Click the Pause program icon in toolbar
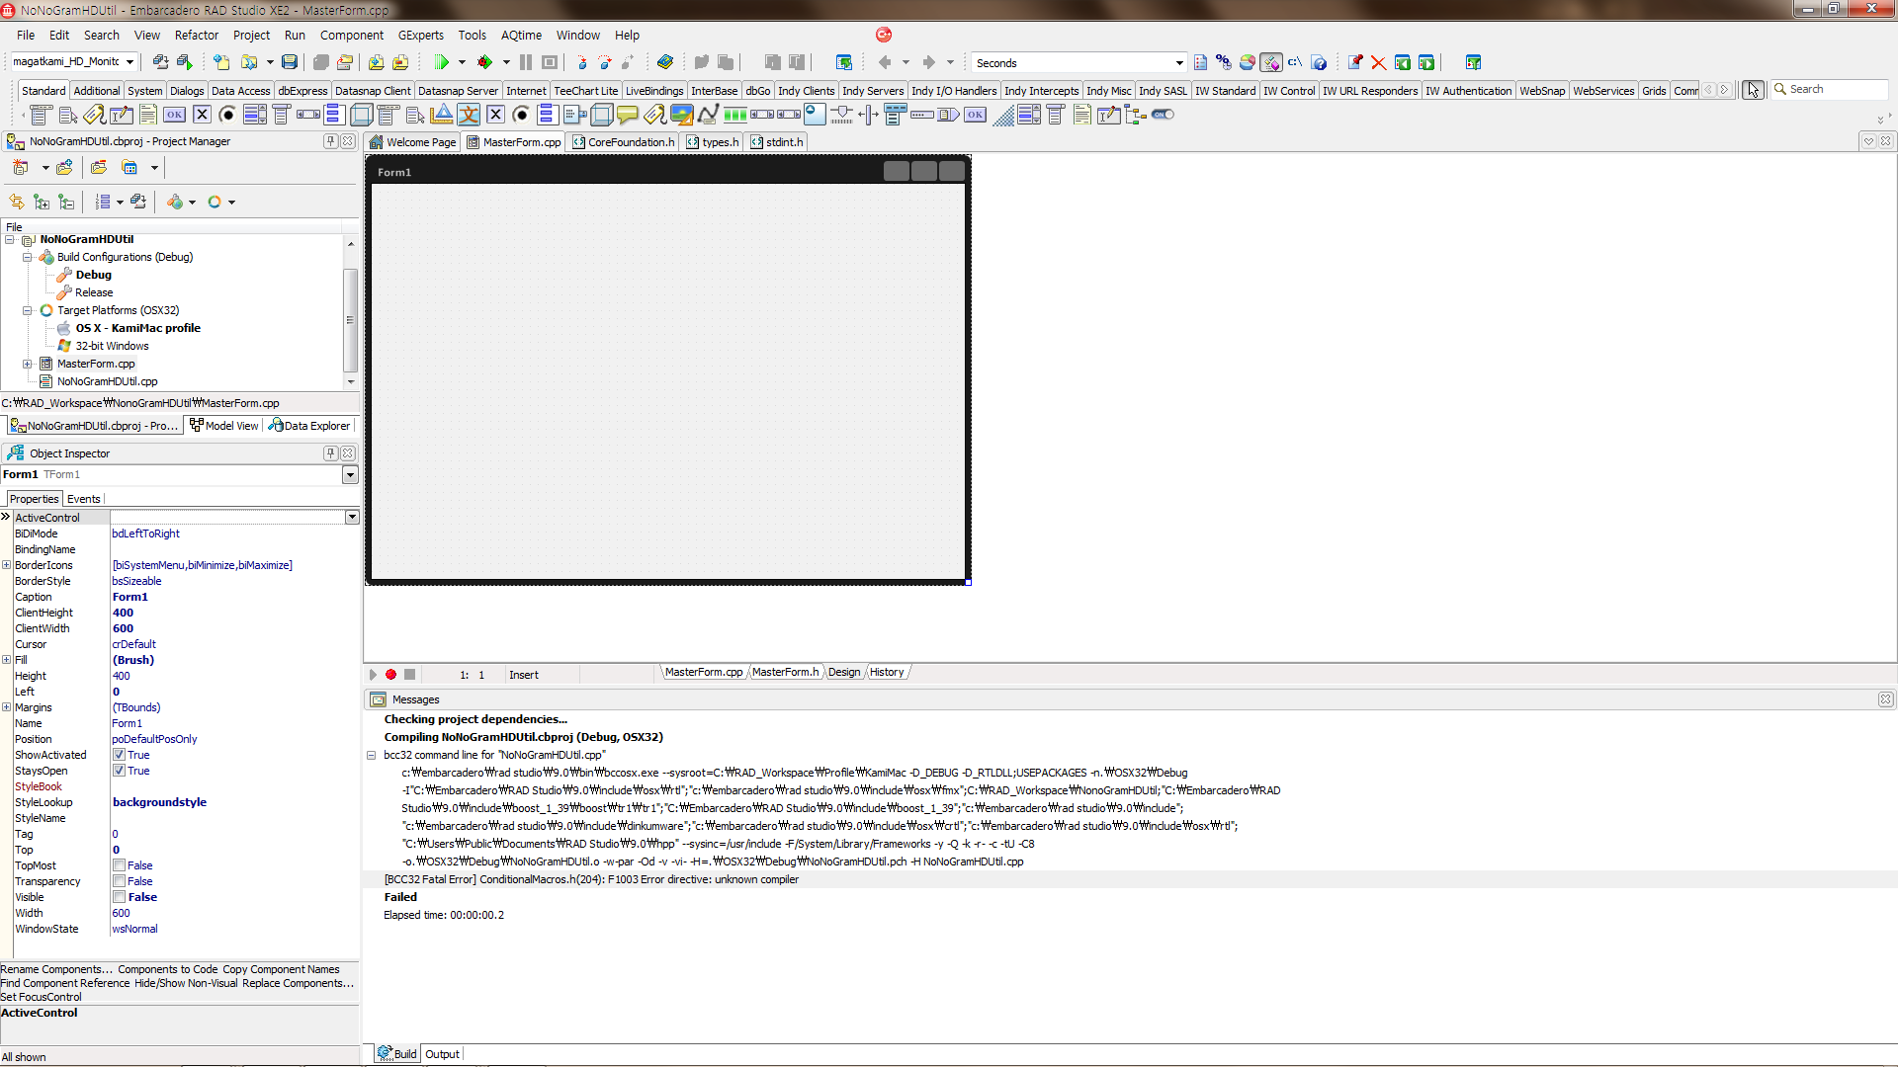This screenshot has height=1067, width=1898. coord(526,62)
